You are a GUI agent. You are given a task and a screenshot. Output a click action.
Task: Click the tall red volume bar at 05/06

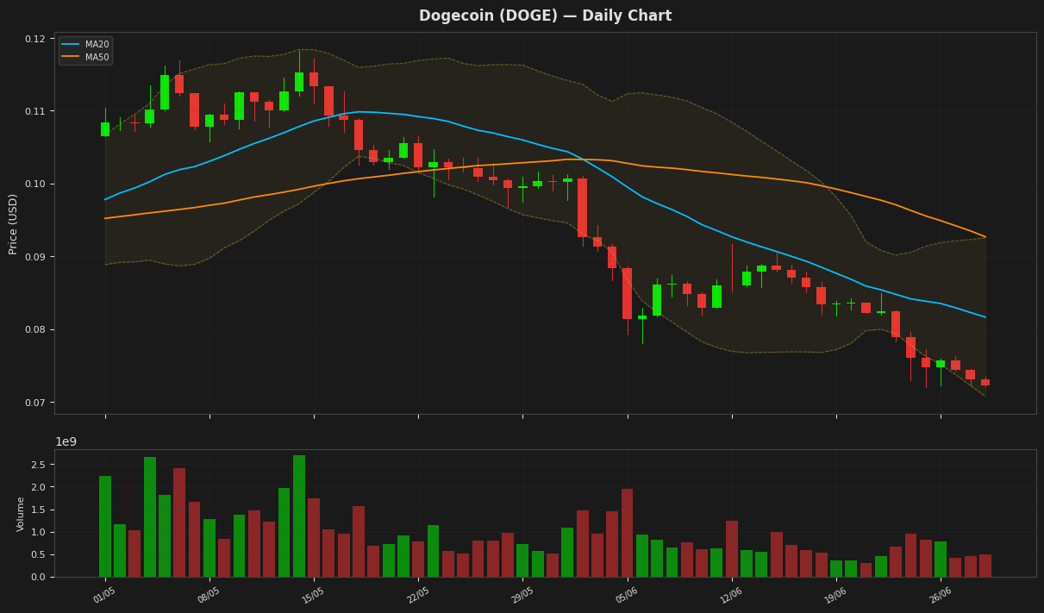pos(627,533)
